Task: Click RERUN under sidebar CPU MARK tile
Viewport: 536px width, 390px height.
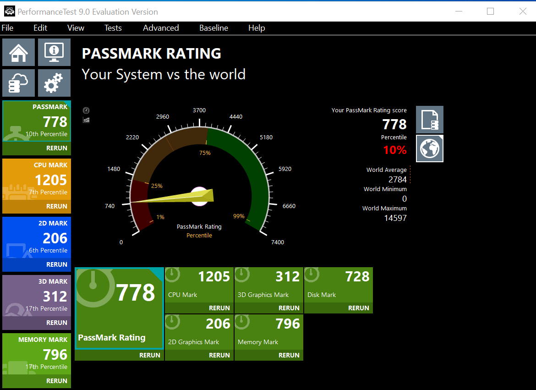Action: click(57, 206)
